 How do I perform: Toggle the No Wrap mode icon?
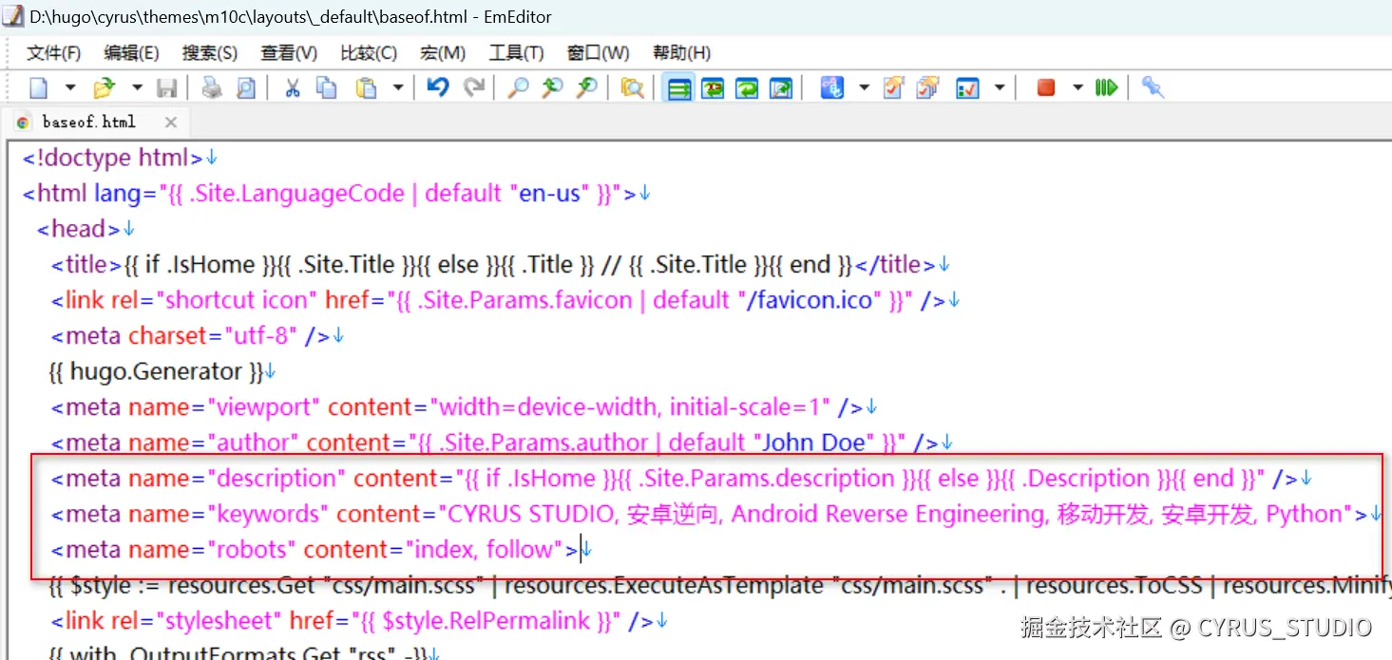(x=678, y=88)
